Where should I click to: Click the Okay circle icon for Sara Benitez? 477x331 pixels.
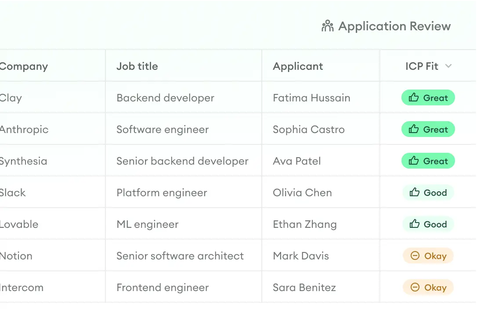pyautogui.click(x=415, y=287)
